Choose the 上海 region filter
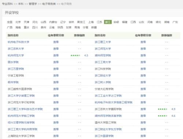 point(91,22)
